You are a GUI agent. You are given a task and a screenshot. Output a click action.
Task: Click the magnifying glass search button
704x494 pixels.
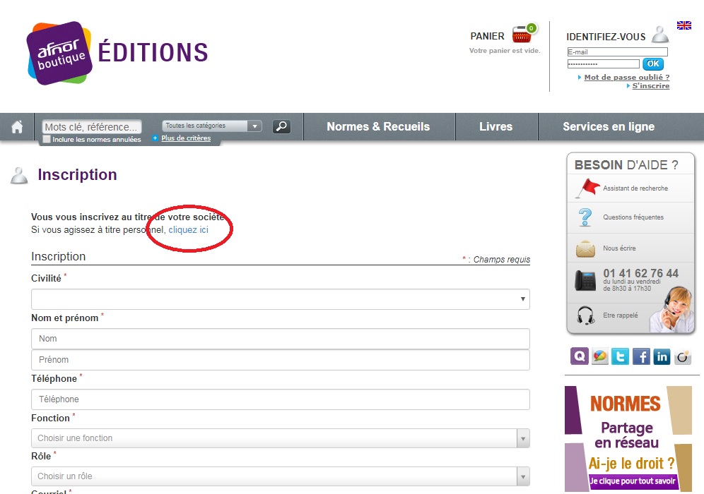(281, 126)
